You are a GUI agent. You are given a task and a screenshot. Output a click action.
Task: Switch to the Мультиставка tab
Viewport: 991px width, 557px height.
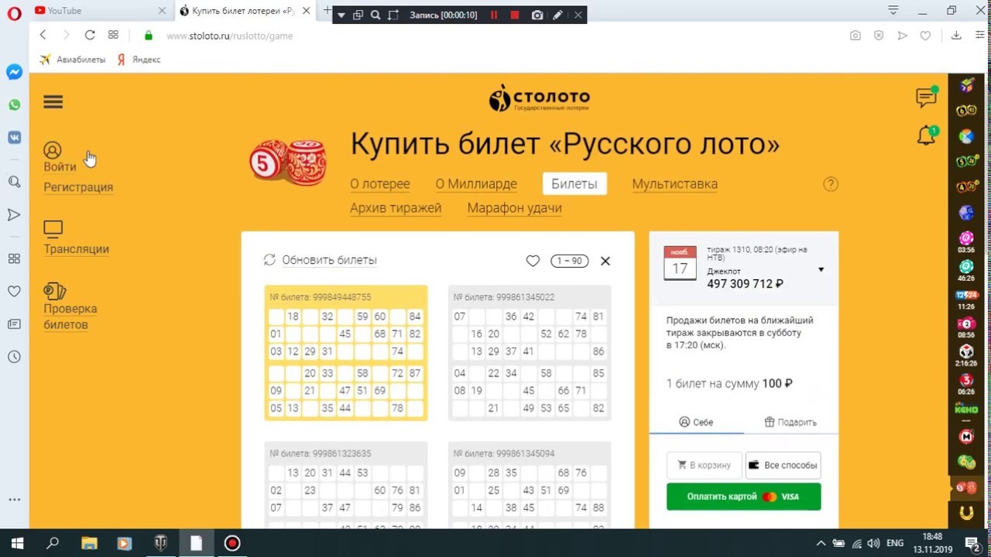(x=674, y=184)
